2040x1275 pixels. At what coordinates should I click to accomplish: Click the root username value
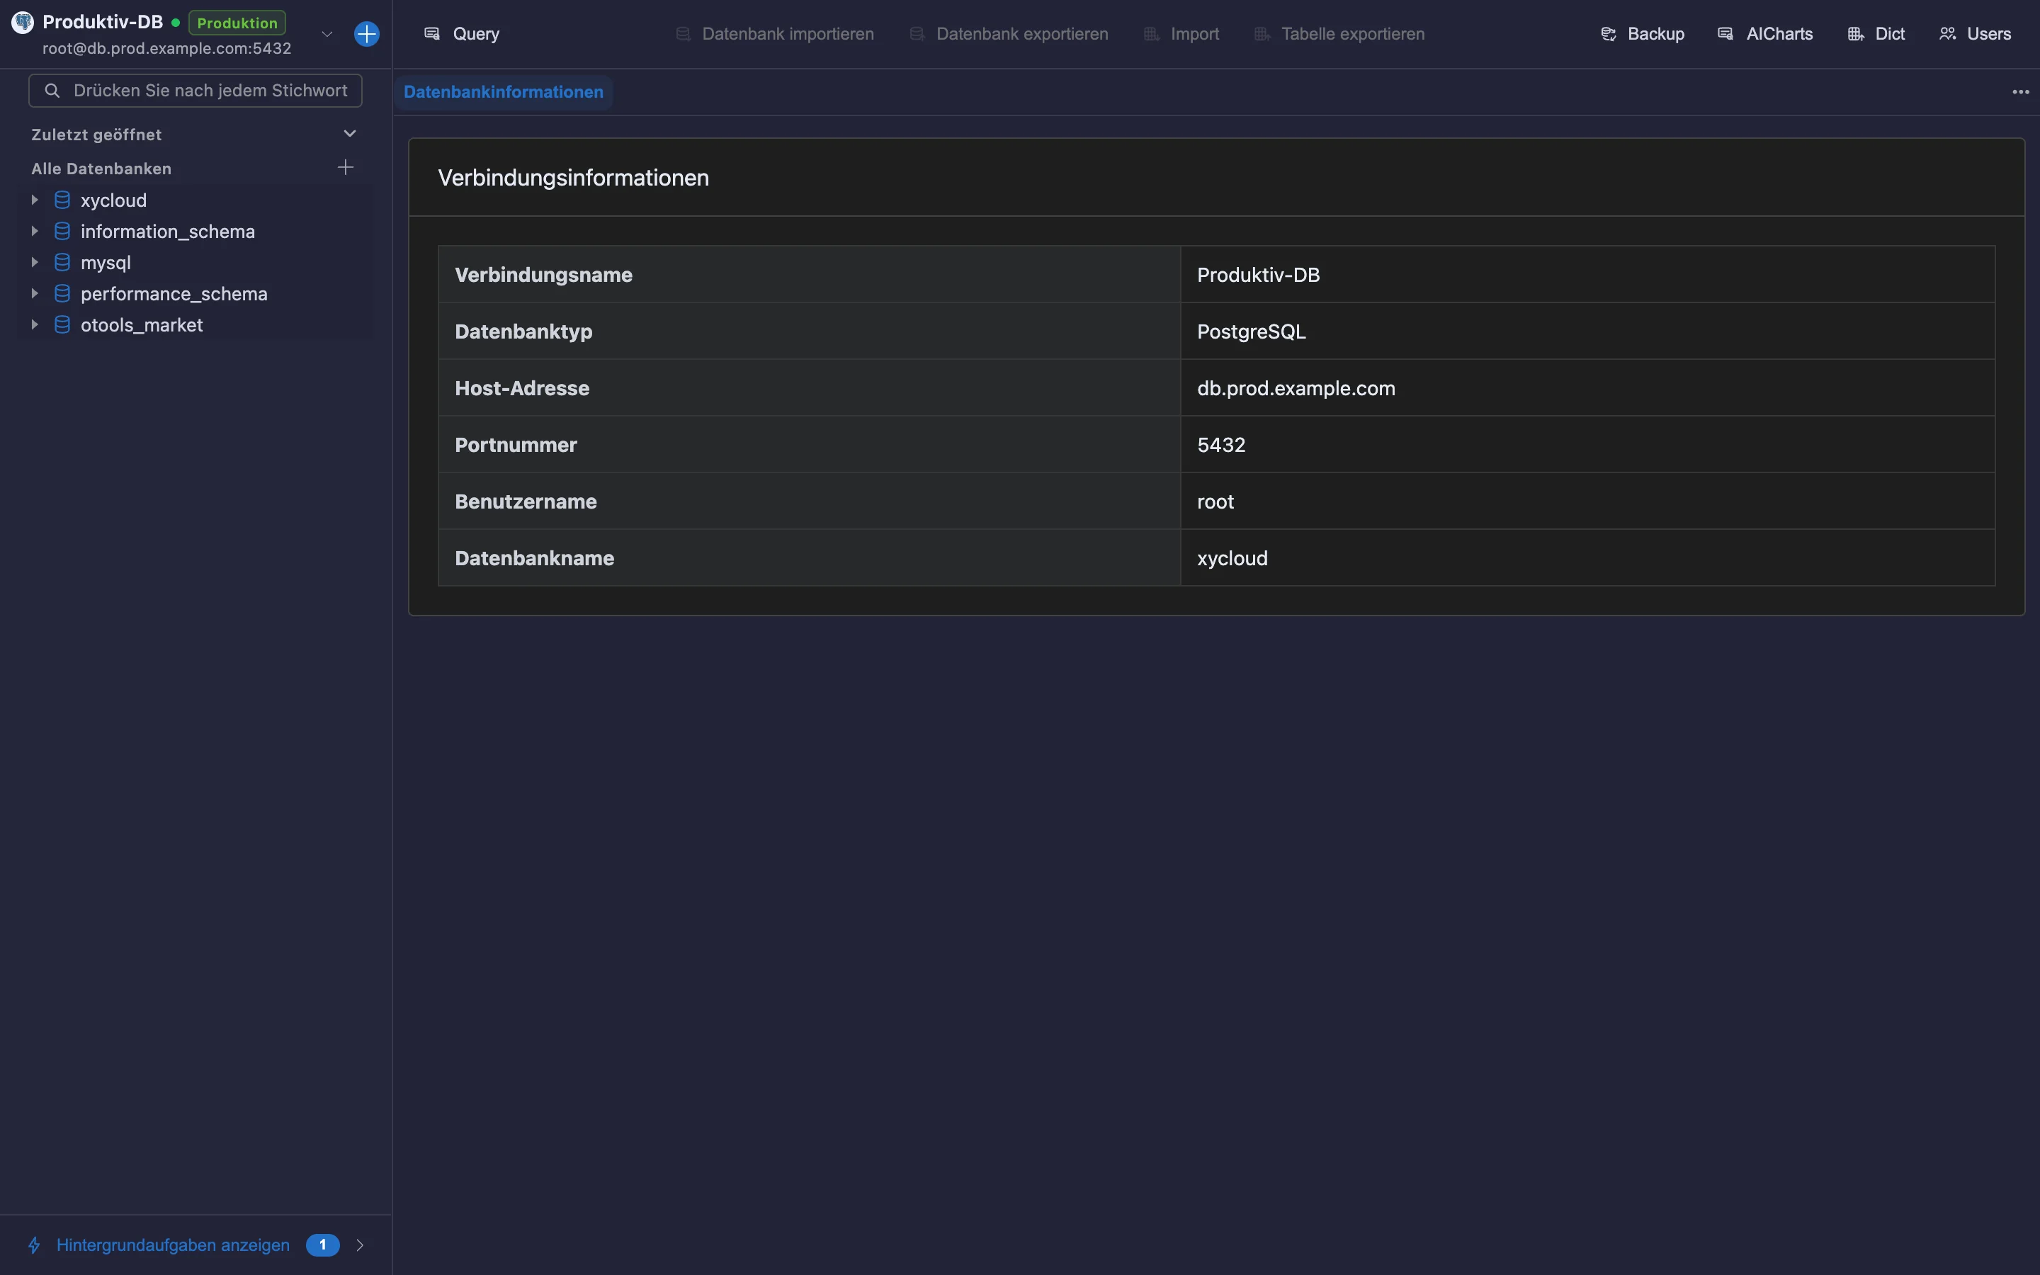point(1215,501)
